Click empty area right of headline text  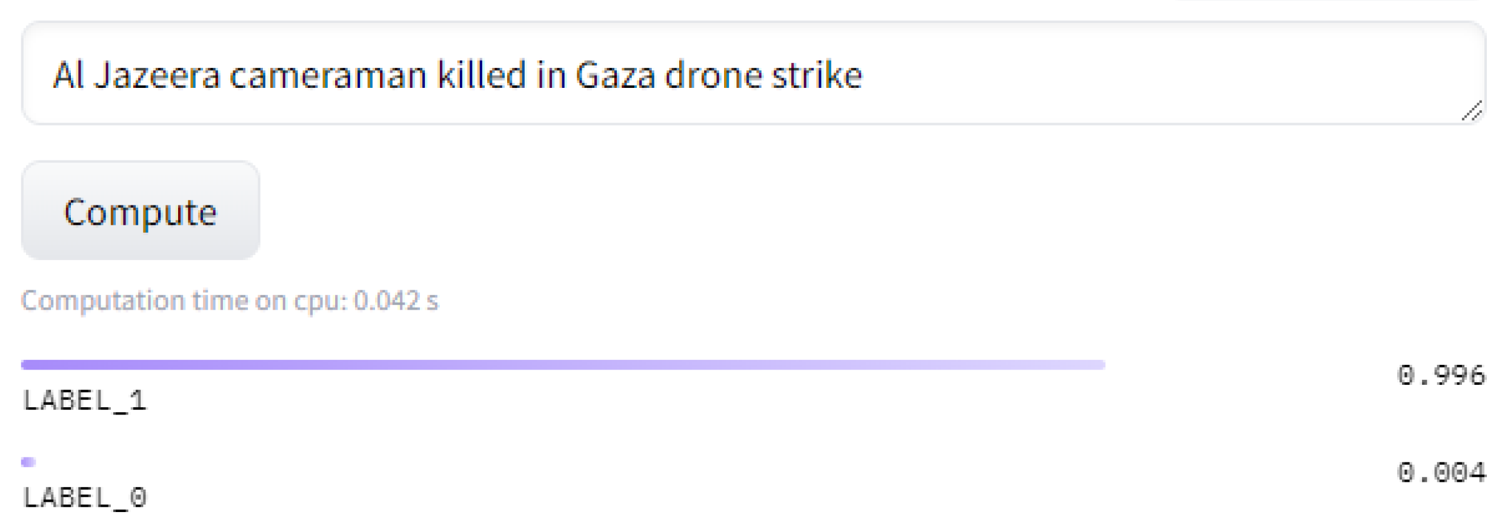pyautogui.click(x=1151, y=76)
